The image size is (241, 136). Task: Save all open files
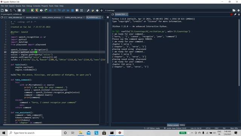[15, 10]
